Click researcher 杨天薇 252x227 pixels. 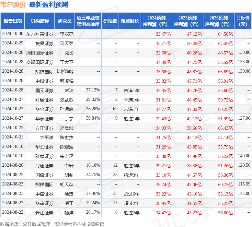67,185
